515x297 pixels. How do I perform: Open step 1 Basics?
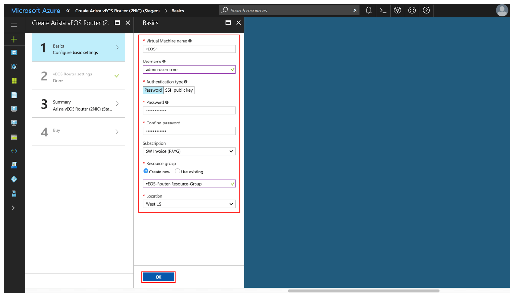click(x=78, y=48)
